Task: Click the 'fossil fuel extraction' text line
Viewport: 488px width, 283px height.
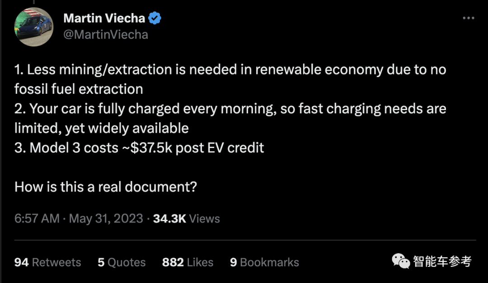Action: pyautogui.click(x=79, y=89)
